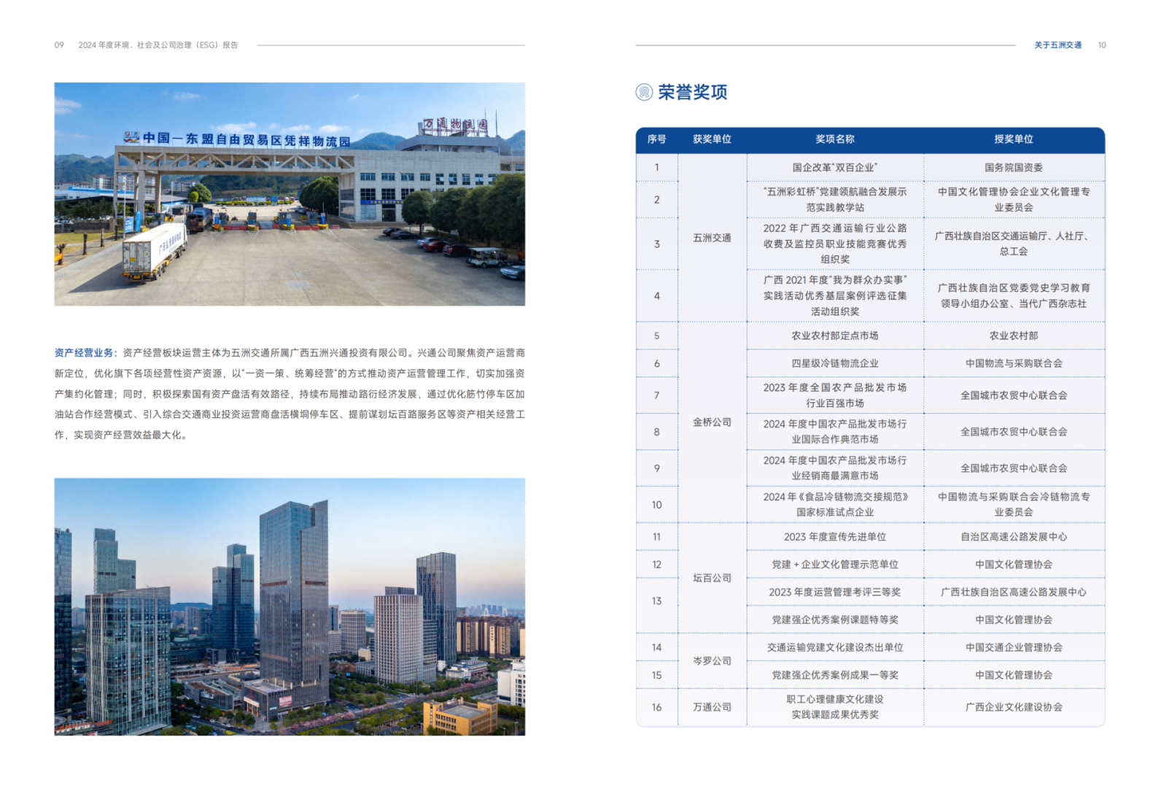Image resolution: width=1161 pixels, height=788 pixels.
Task: Select the 五洲交通 winner cell
Action: [x=712, y=238]
